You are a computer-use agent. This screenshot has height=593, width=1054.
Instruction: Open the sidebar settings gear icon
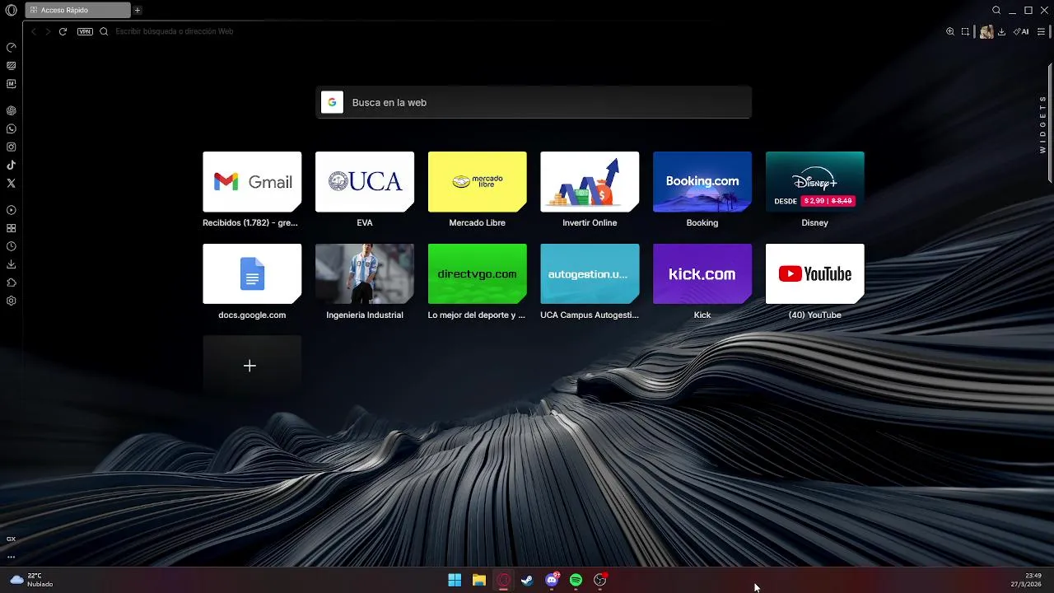click(12, 301)
